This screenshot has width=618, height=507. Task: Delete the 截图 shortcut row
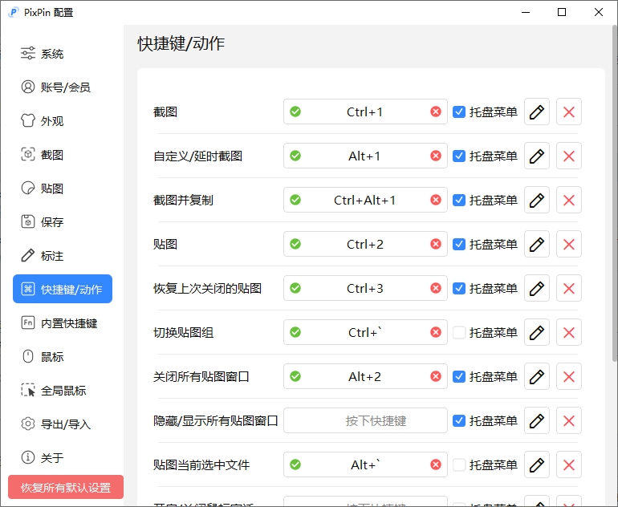pos(569,112)
